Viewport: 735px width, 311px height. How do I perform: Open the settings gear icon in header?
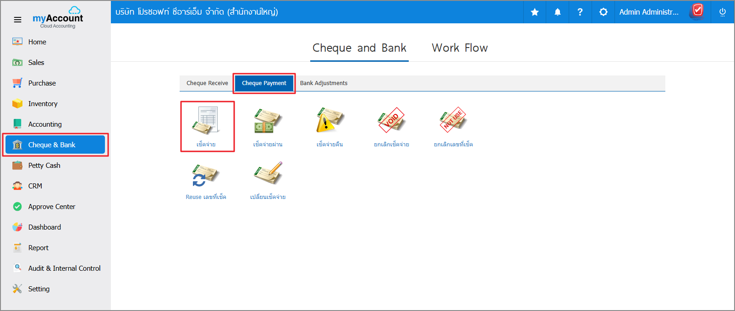click(x=603, y=12)
